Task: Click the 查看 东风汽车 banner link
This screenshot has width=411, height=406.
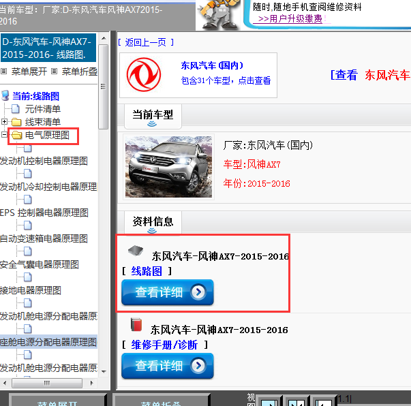Action: [370, 75]
